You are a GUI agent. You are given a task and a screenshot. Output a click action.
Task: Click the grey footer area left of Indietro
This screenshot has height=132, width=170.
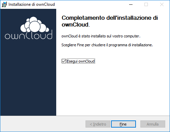(x=43, y=124)
